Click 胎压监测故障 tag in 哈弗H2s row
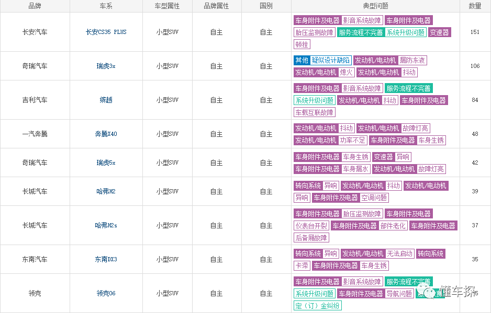The height and width of the screenshot is (313, 491). 362,214
